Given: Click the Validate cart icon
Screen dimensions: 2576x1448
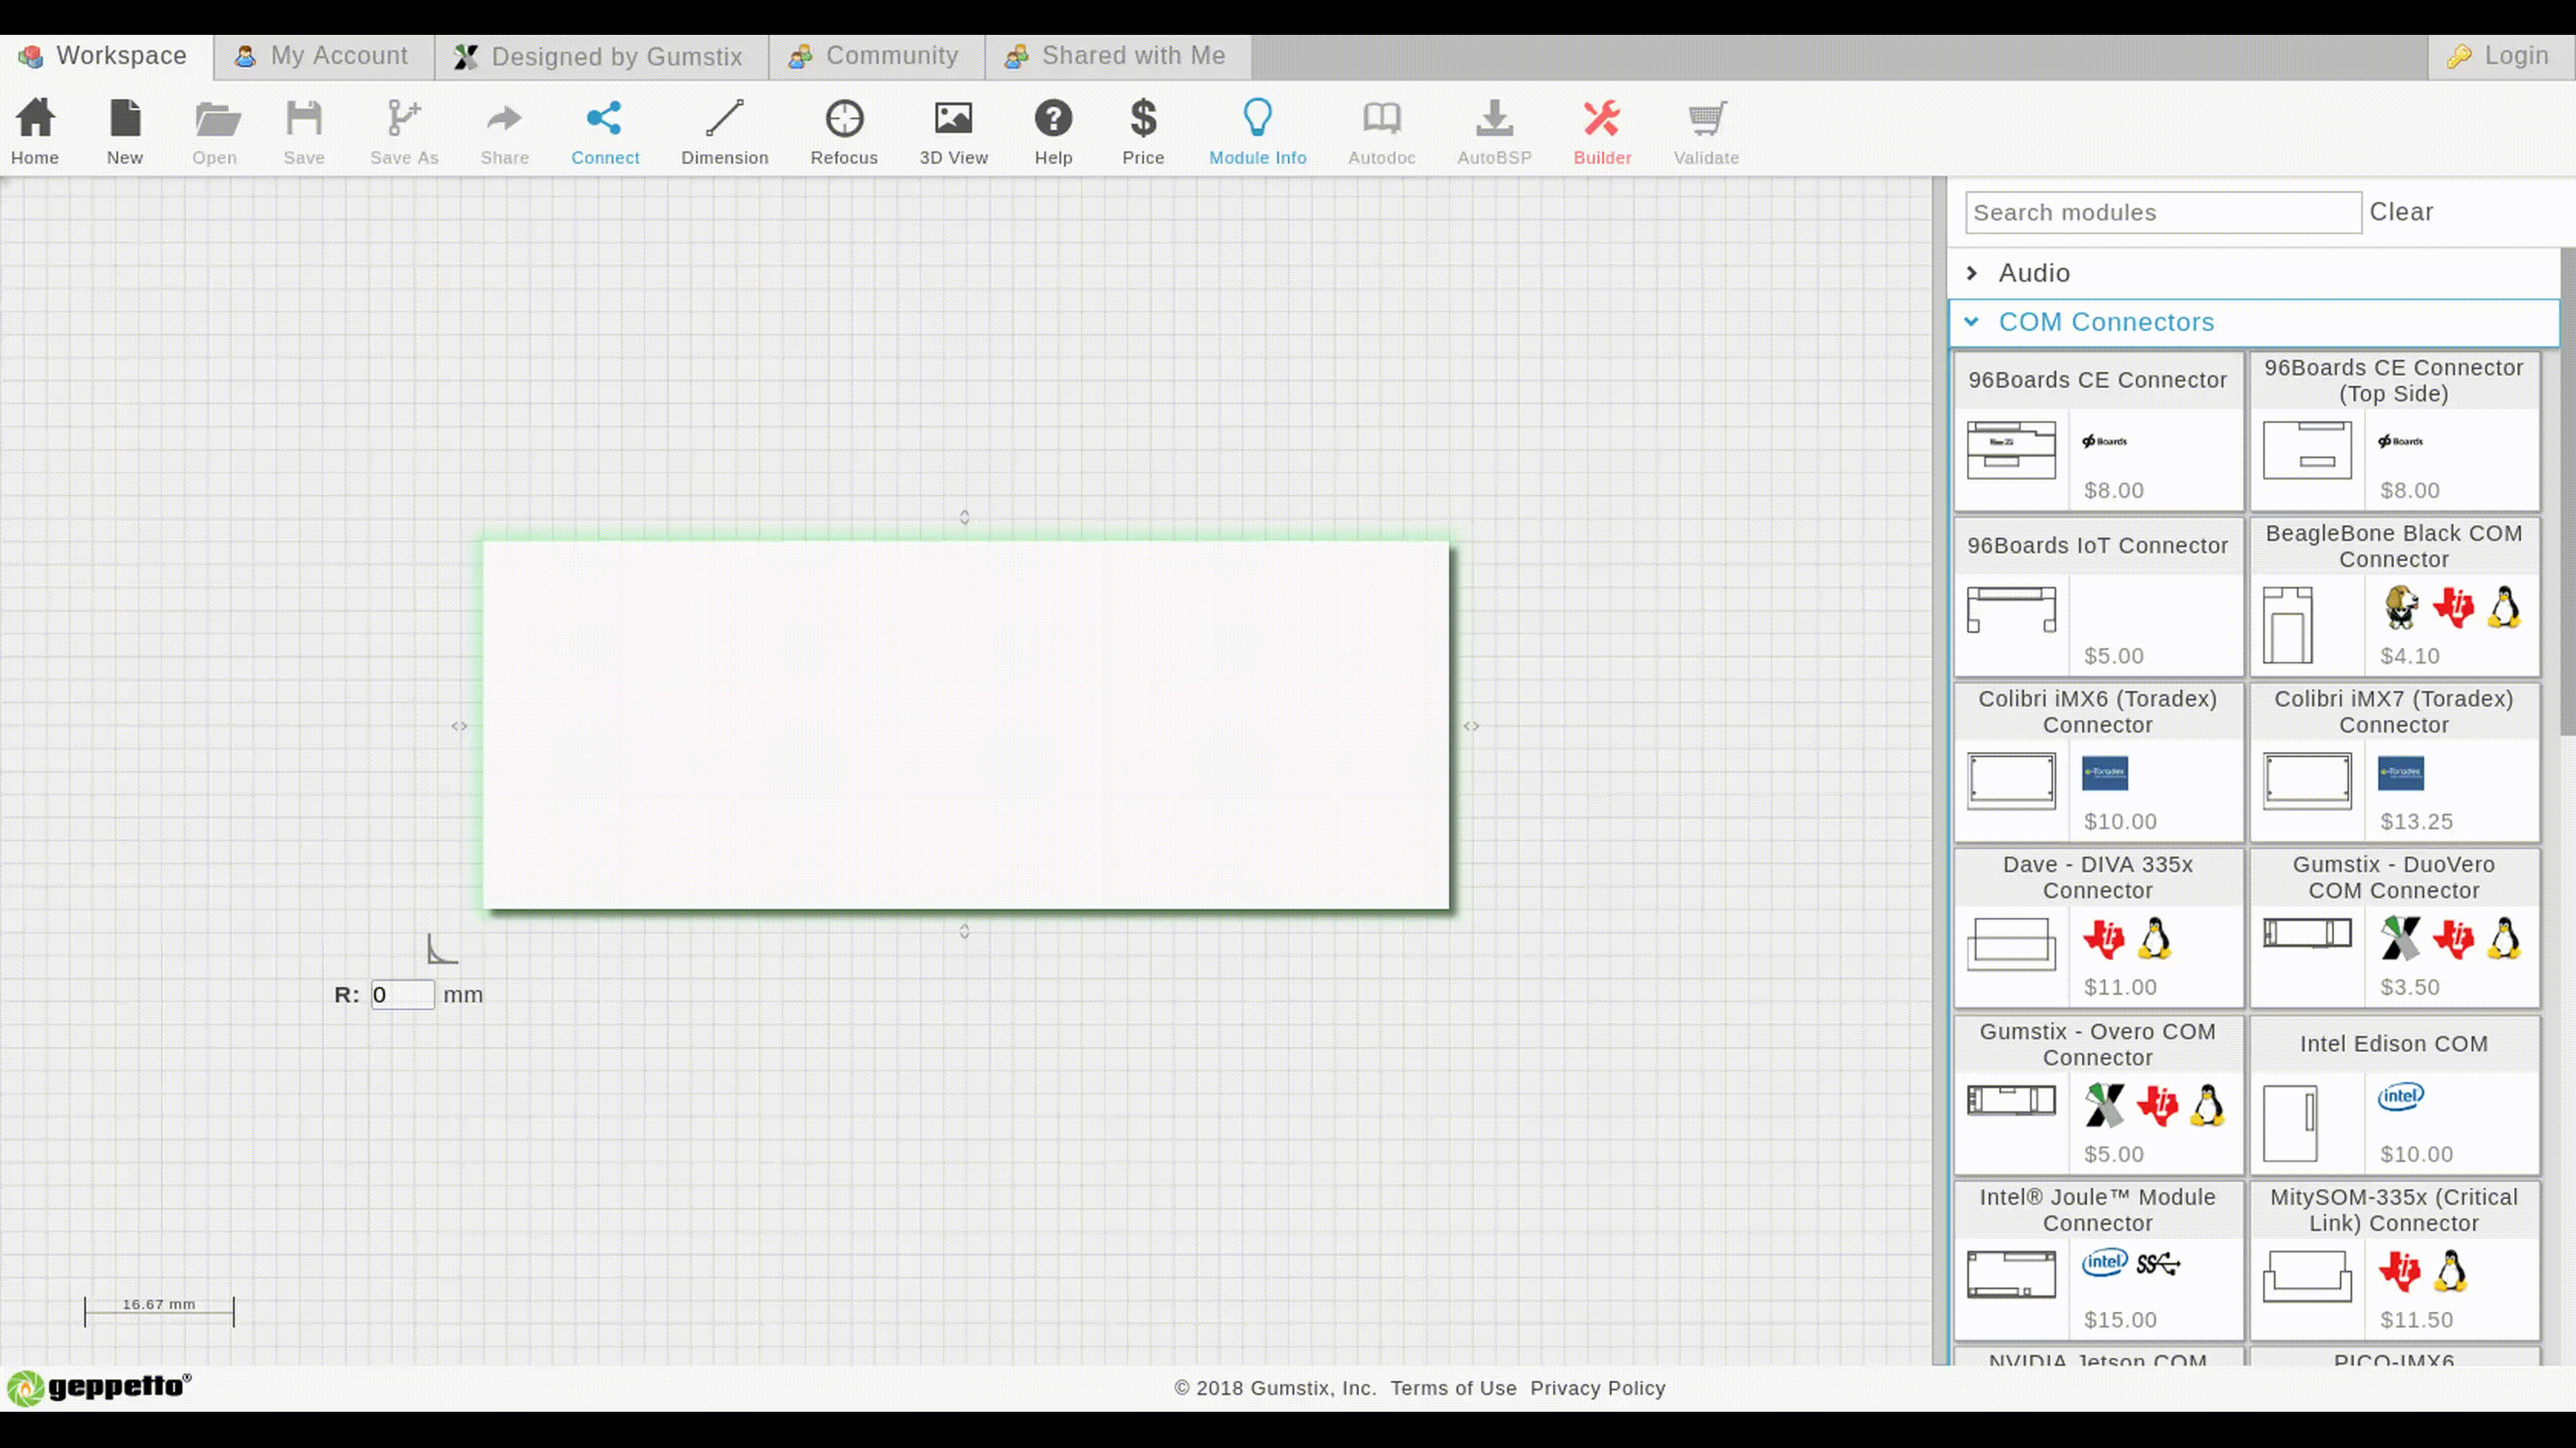Looking at the screenshot, I should click(x=1707, y=131).
